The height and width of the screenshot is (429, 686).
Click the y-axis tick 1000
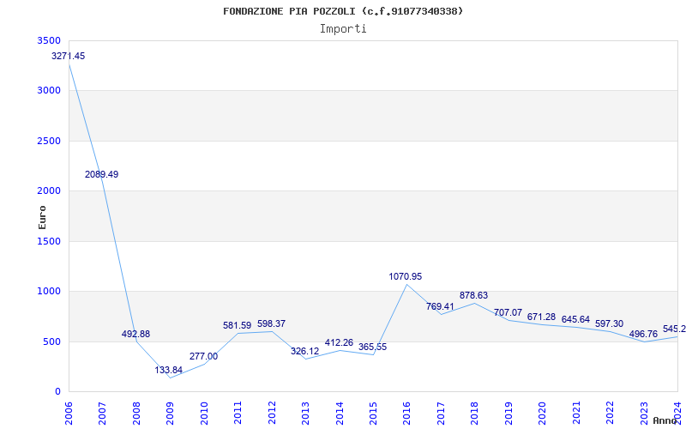click(50, 291)
